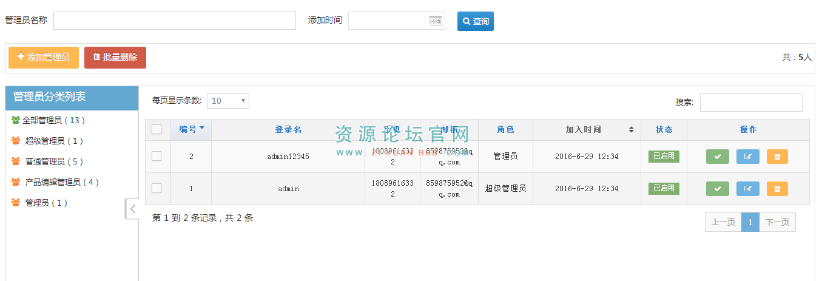Click the group icon beside 管理员 (1)
Screen dimensions: 822x281
tap(16, 203)
